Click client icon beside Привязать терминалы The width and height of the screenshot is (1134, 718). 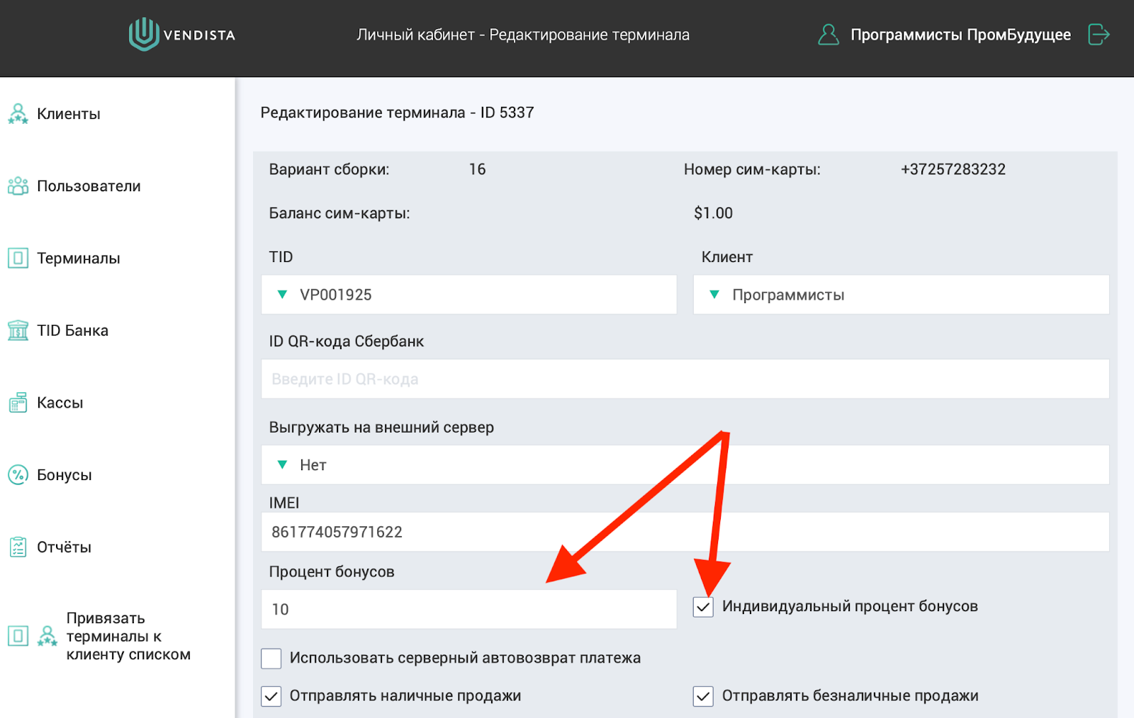coord(47,636)
